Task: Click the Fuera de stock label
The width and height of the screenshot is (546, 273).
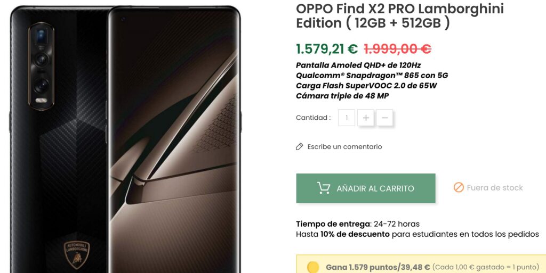Action: point(495,188)
